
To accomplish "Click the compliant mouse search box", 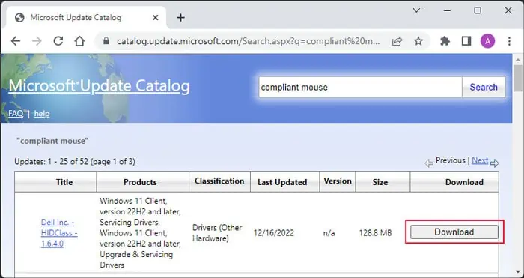I will click(x=360, y=88).
